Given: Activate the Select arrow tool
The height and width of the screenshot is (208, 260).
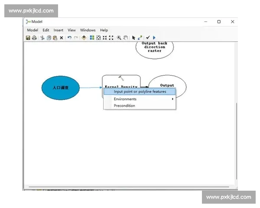Looking at the screenshot, I should tap(133, 38).
